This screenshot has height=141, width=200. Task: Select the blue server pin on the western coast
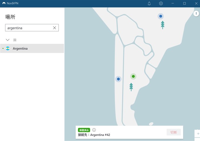[x=118, y=79]
